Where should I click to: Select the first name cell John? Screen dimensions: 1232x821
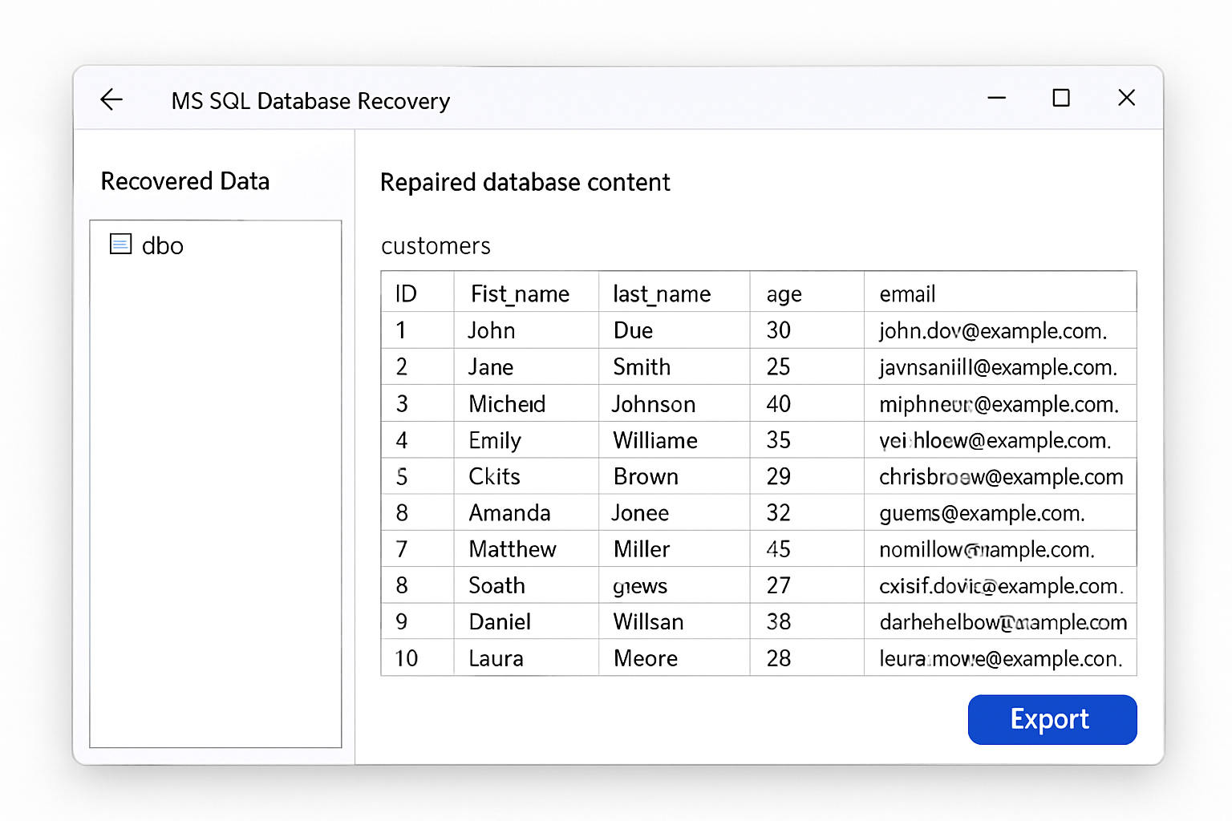(526, 330)
